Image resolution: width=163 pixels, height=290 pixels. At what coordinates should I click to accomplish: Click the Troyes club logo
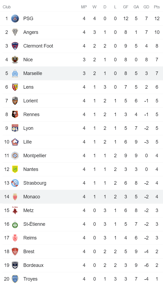pos(15,279)
